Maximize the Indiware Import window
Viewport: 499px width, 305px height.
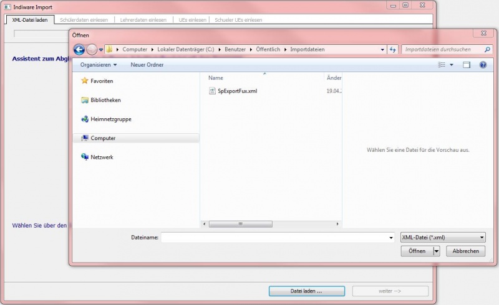tap(405, 6)
